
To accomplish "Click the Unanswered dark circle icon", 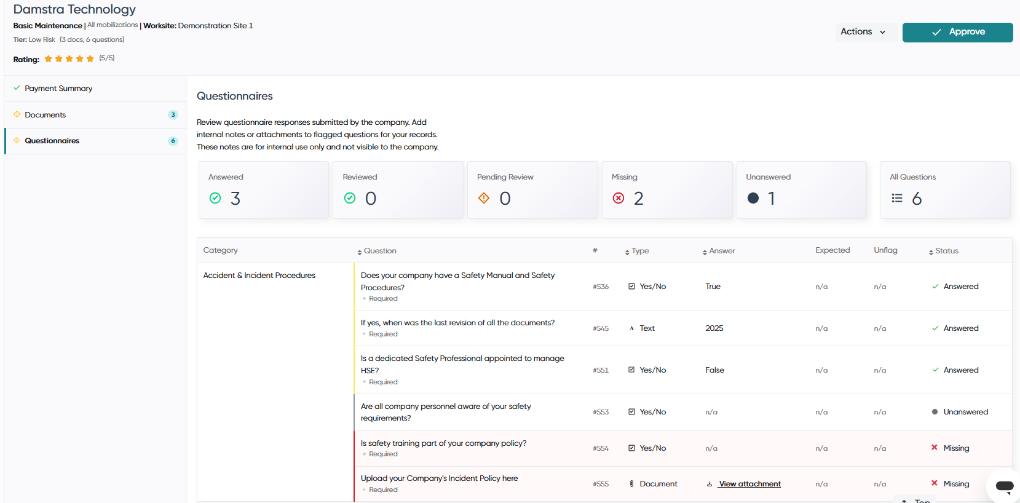I will [x=753, y=198].
